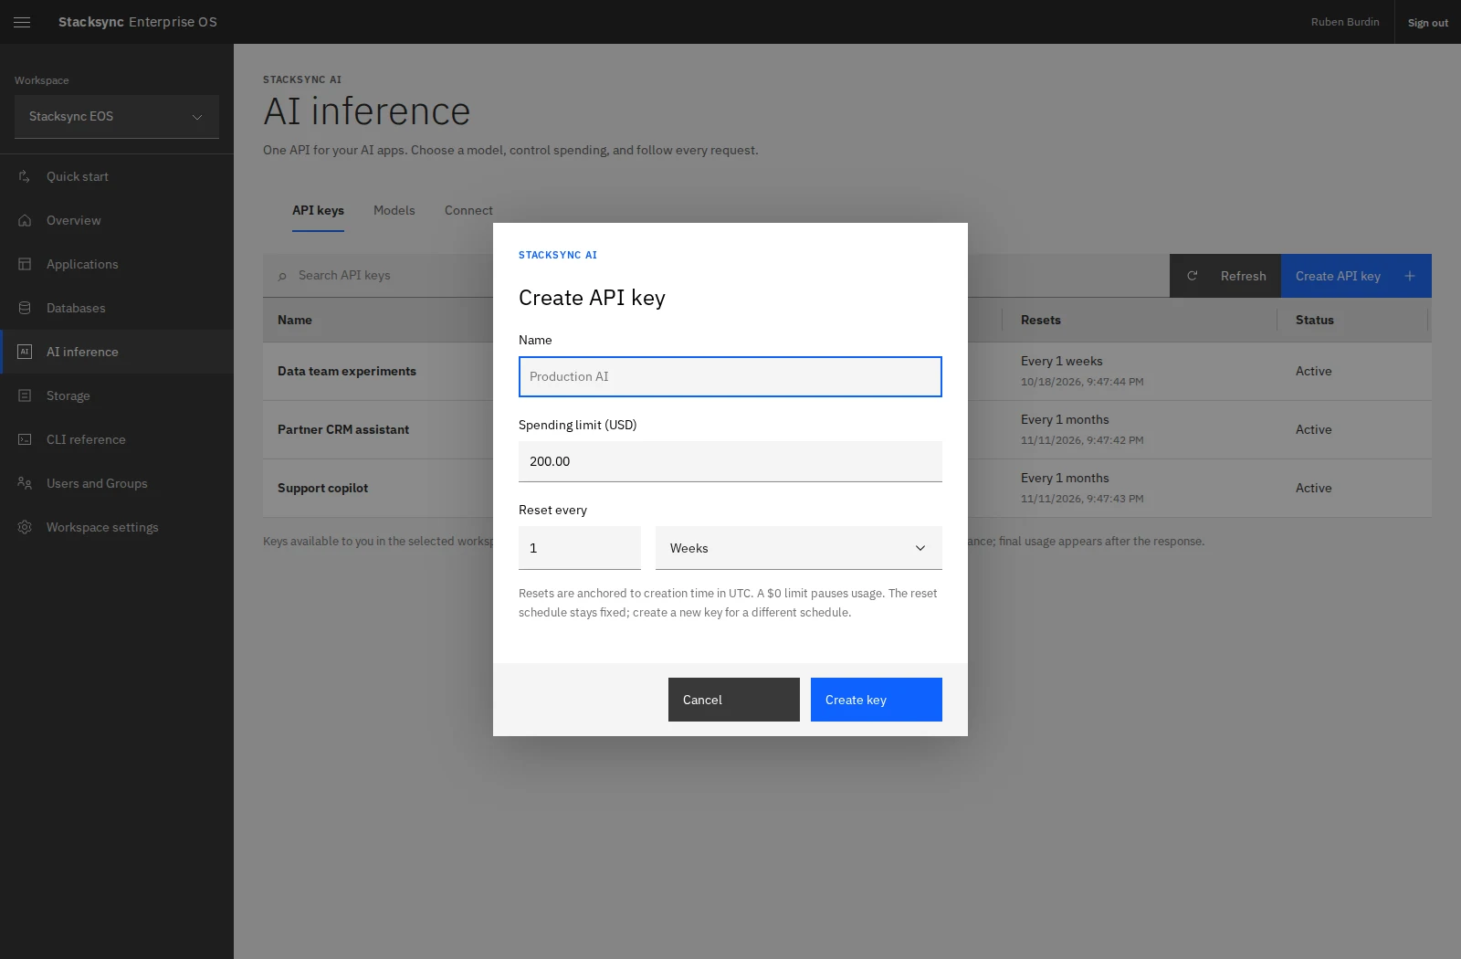Select AI inference in the sidebar
1461x959 pixels.
117,352
